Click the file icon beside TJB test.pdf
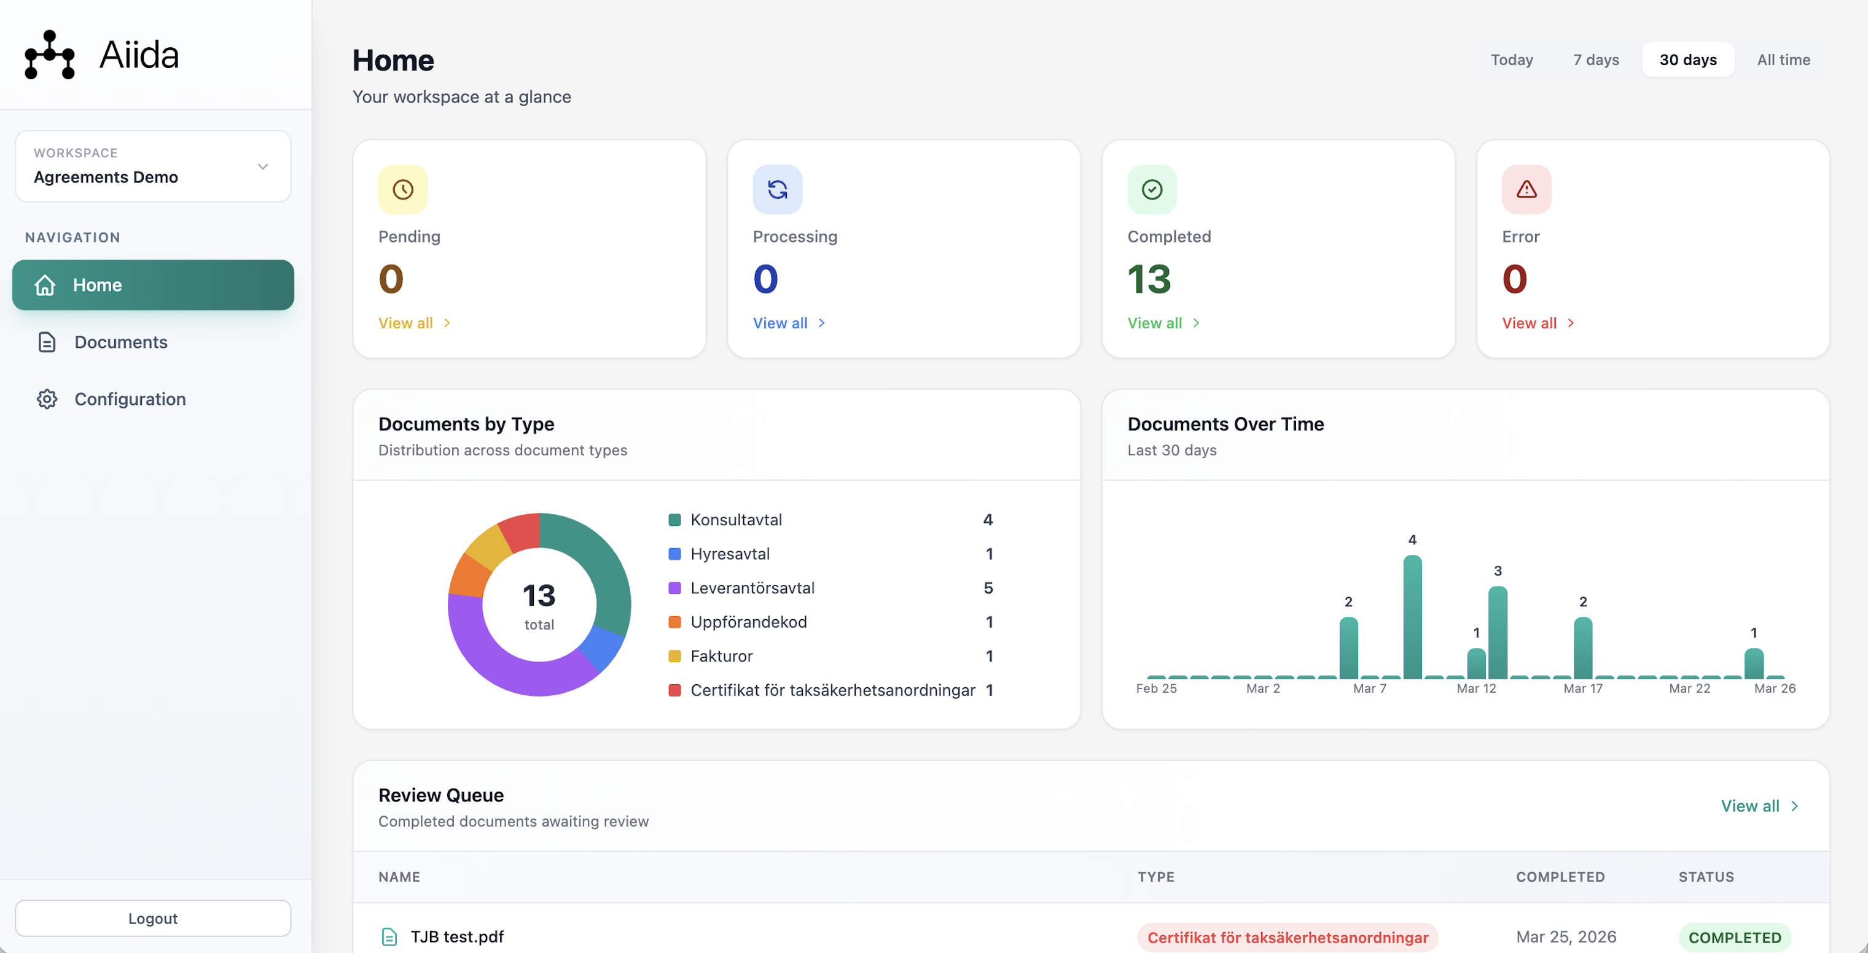This screenshot has height=953, width=1868. point(389,936)
